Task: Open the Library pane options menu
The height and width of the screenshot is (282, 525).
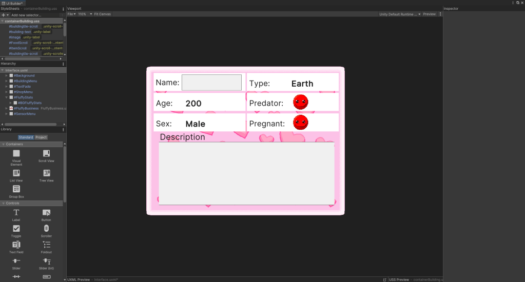Action: coord(63,129)
